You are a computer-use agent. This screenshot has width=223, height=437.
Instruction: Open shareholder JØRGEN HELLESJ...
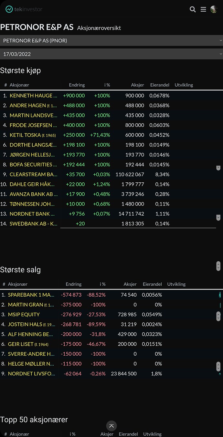click(33, 155)
